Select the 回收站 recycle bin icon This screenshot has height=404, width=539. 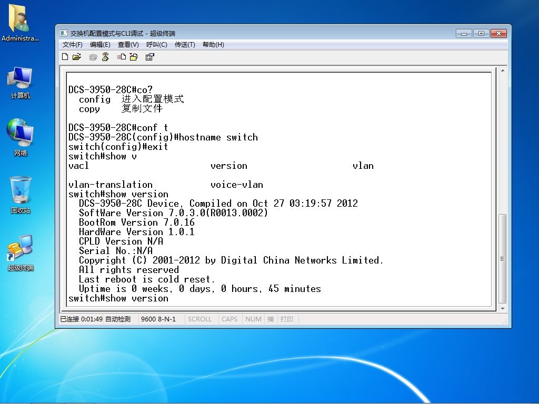pos(21,195)
